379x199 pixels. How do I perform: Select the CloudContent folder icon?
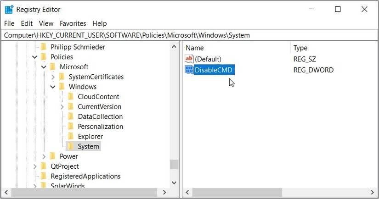click(71, 96)
